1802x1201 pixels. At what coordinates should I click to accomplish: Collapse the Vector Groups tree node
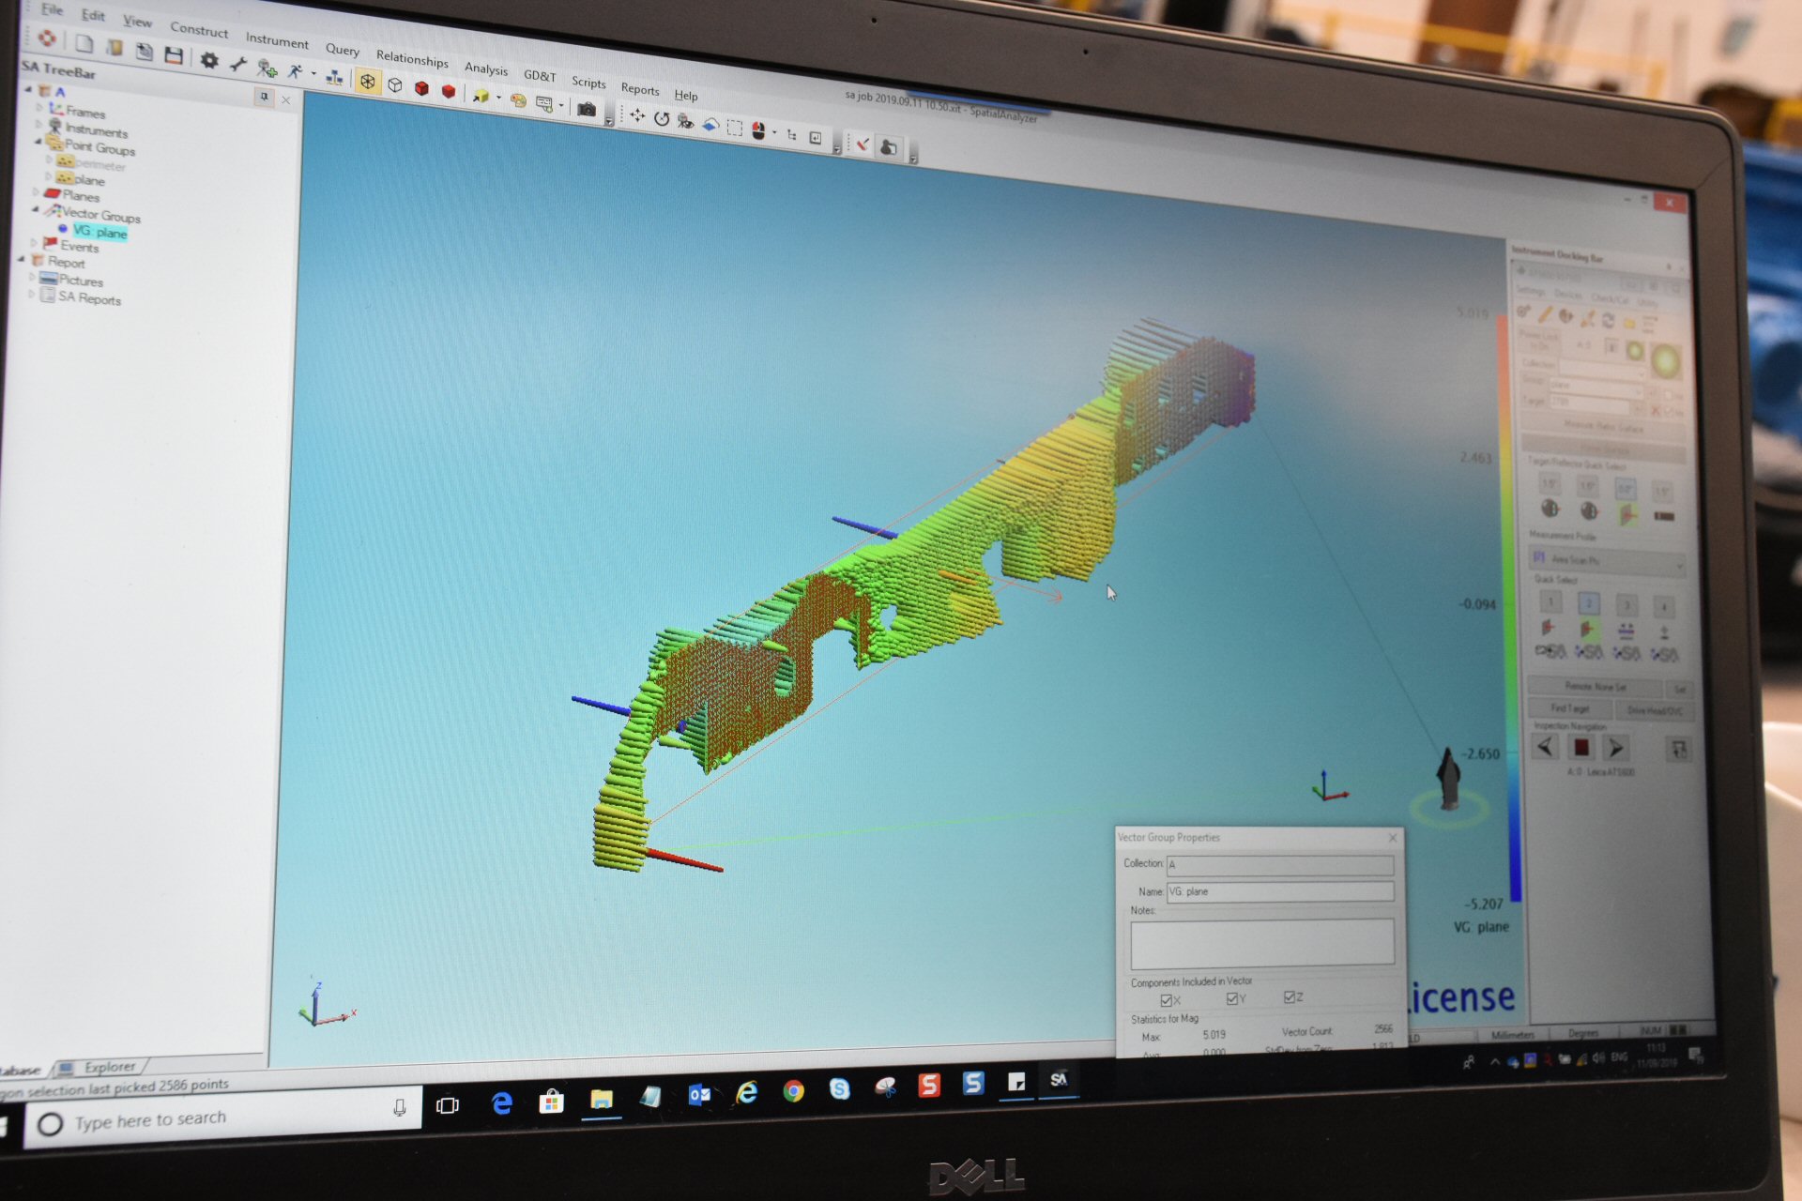(x=37, y=210)
